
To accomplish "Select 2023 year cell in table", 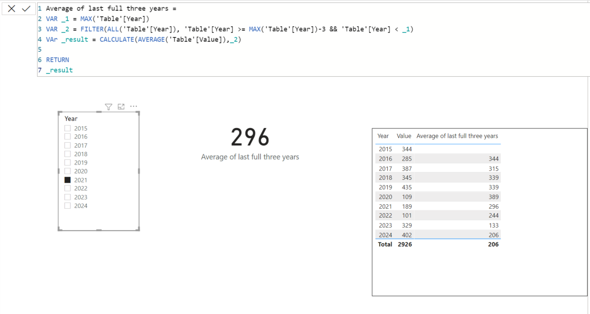I will pyautogui.click(x=385, y=225).
